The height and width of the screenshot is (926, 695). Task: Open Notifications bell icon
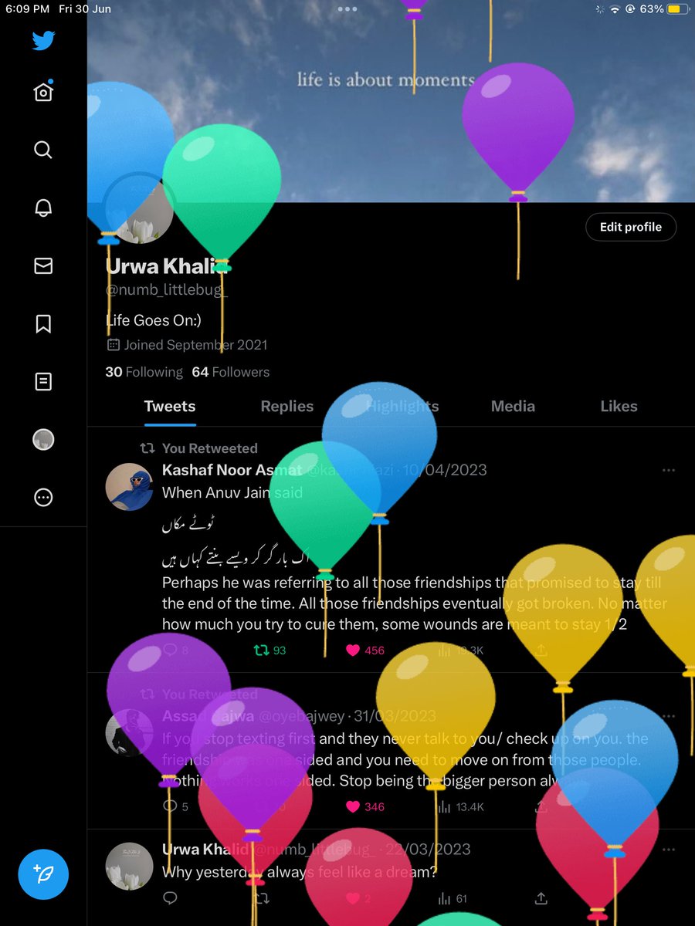coord(43,208)
